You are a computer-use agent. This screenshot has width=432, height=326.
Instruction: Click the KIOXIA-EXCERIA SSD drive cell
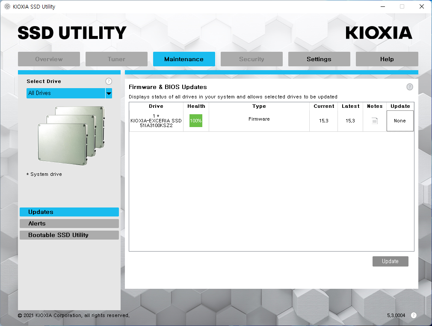156,121
